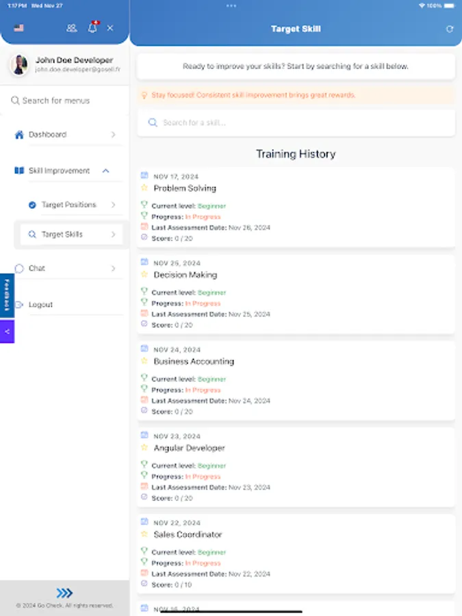The height and width of the screenshot is (616, 462).
Task: Open the language flag selector
Action: [x=18, y=28]
